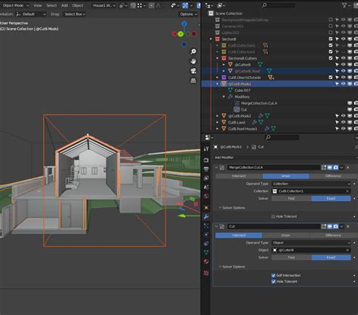Hide @CutterB using its eye icon
This screenshot has height=315, width=358.
(x=344, y=65)
